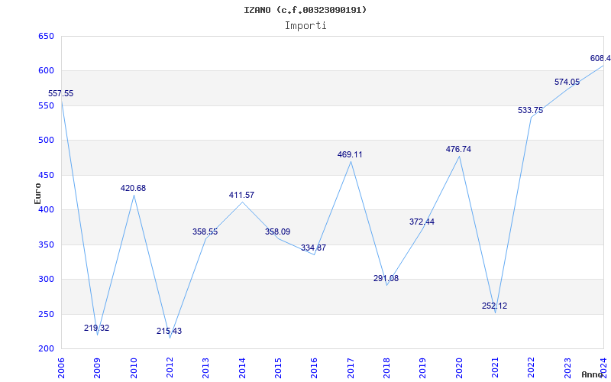611x382 pixels.
Task: Select the 476.74 data label
Action: pyautogui.click(x=459, y=149)
